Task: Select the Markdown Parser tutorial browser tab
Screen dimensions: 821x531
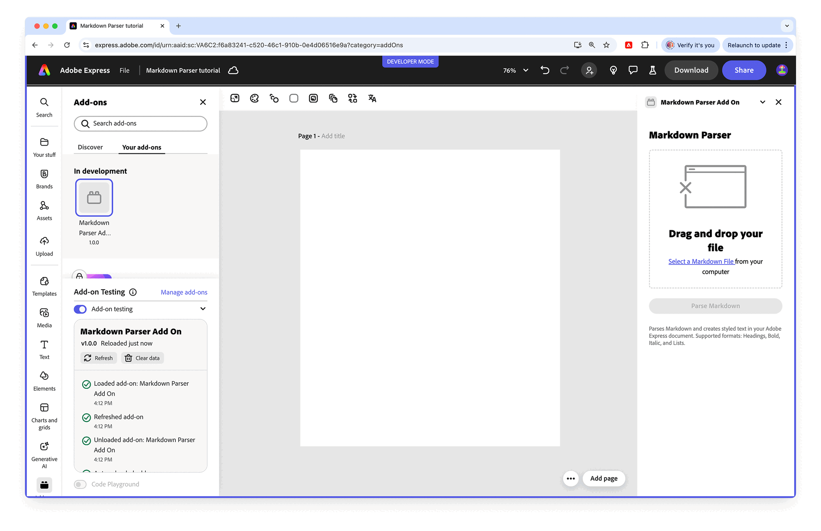Action: coord(117,26)
